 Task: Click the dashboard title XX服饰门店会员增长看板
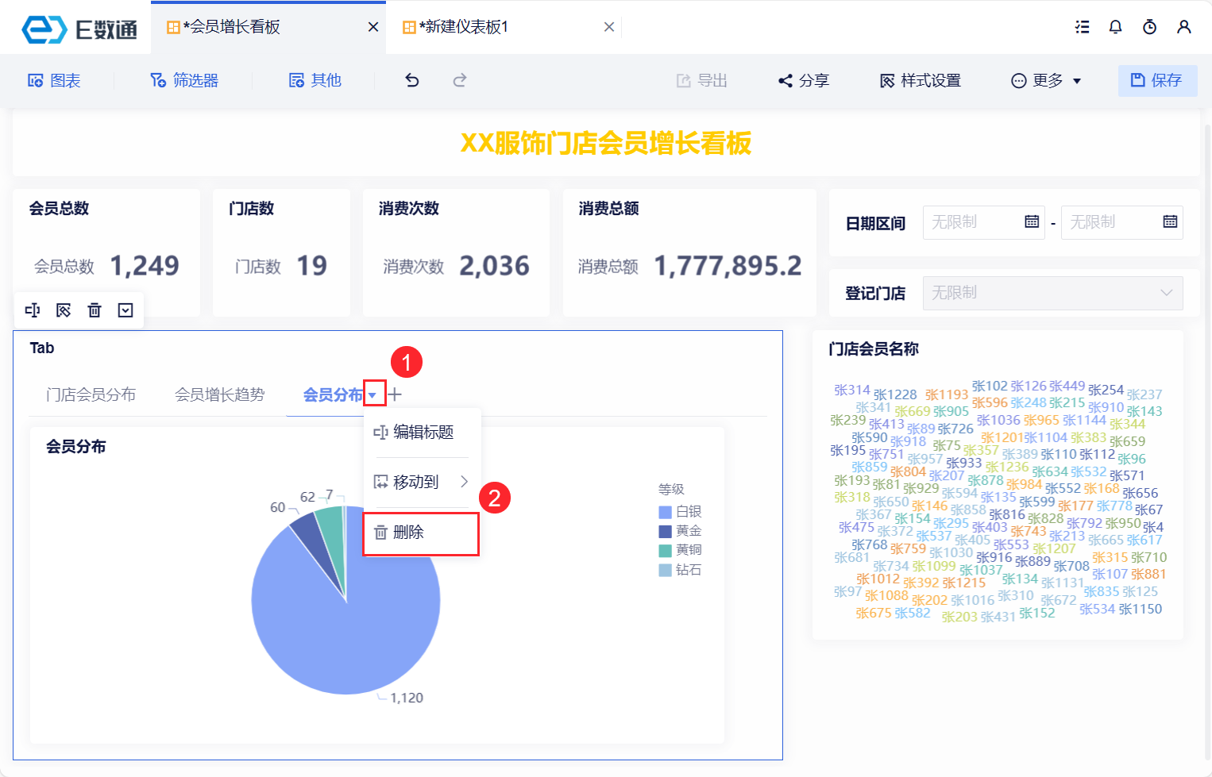(x=606, y=144)
